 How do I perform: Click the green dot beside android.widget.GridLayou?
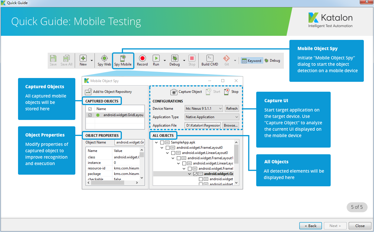pyautogui.click(x=98, y=115)
